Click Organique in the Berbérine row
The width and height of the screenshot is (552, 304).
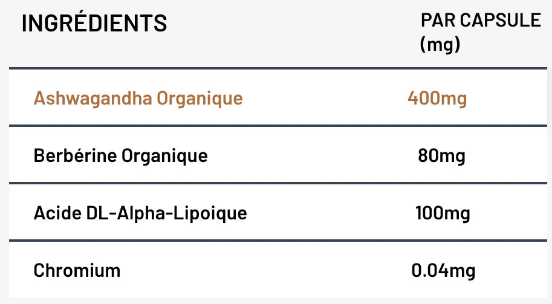click(164, 156)
